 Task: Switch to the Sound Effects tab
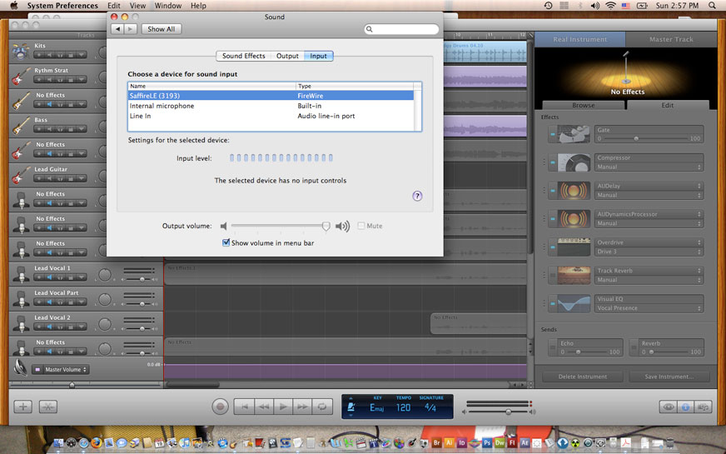tap(243, 56)
